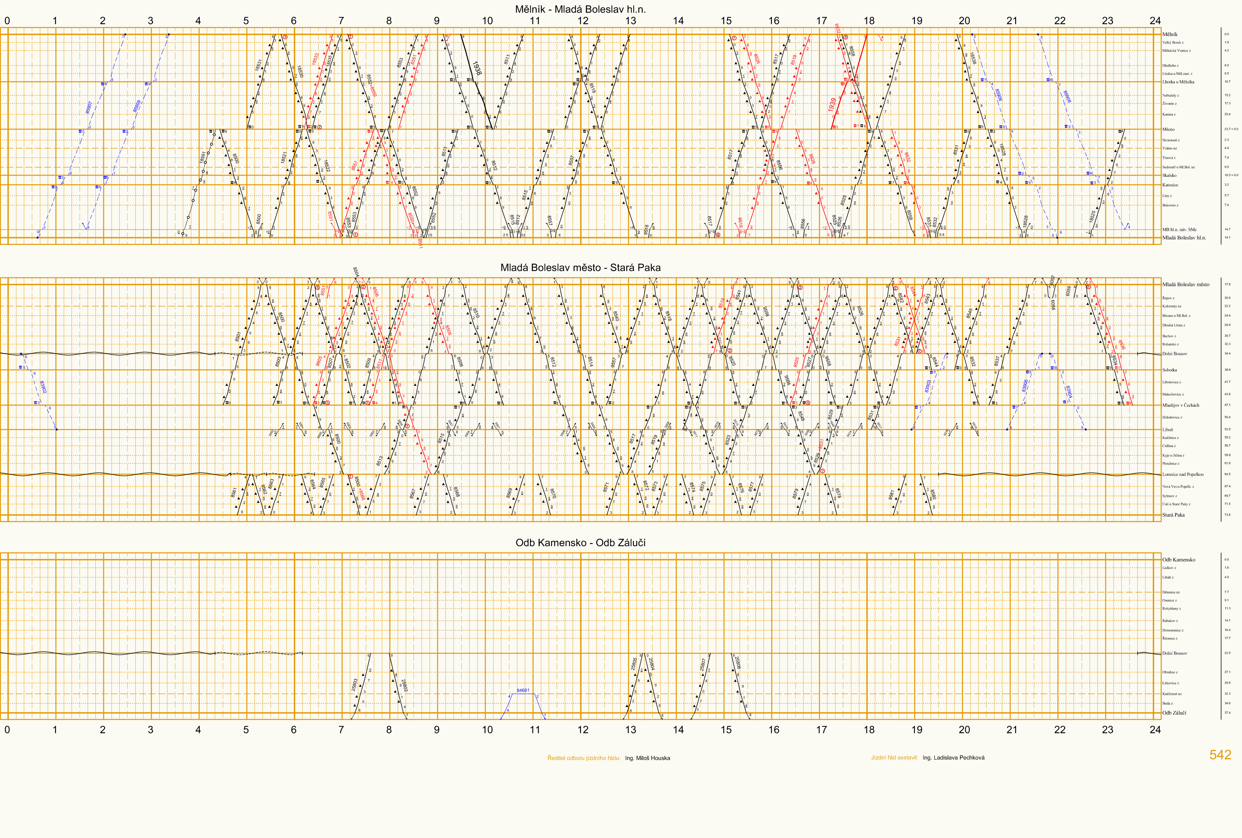The width and height of the screenshot is (1242, 838).
Task: Click the Stará Paka station label
Action: [1173, 515]
